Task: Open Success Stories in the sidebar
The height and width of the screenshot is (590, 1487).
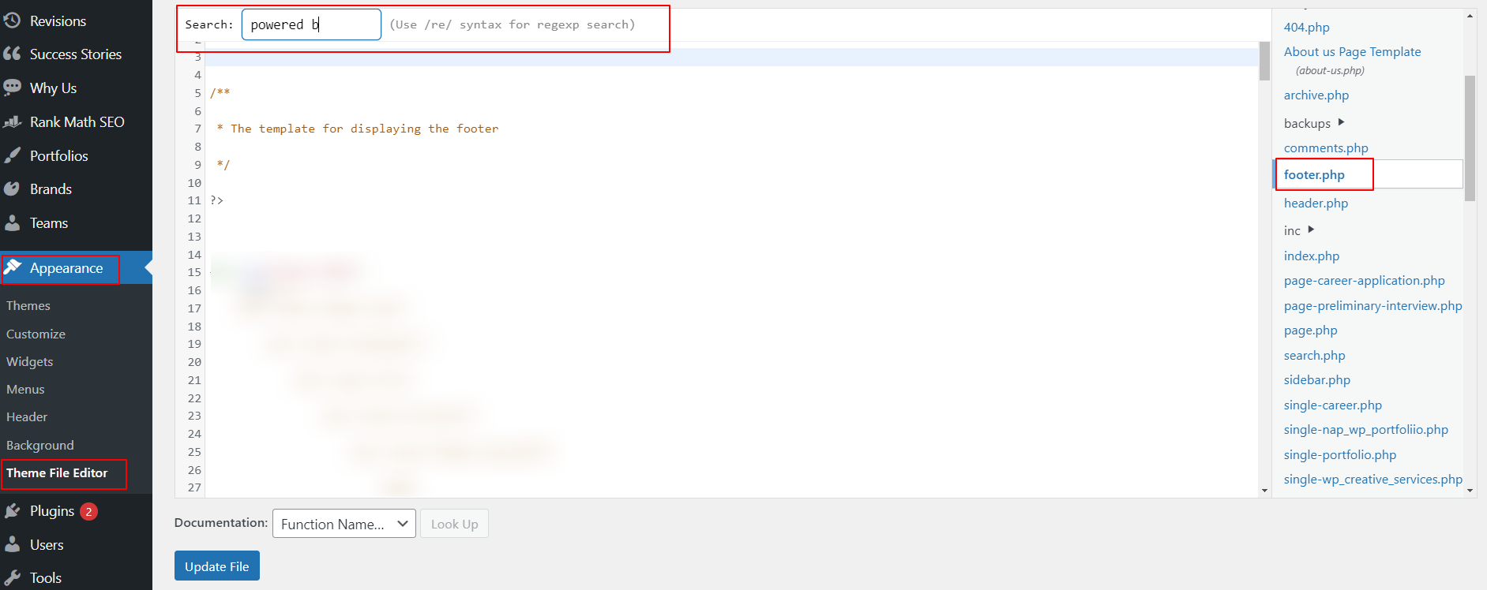Action: (76, 54)
